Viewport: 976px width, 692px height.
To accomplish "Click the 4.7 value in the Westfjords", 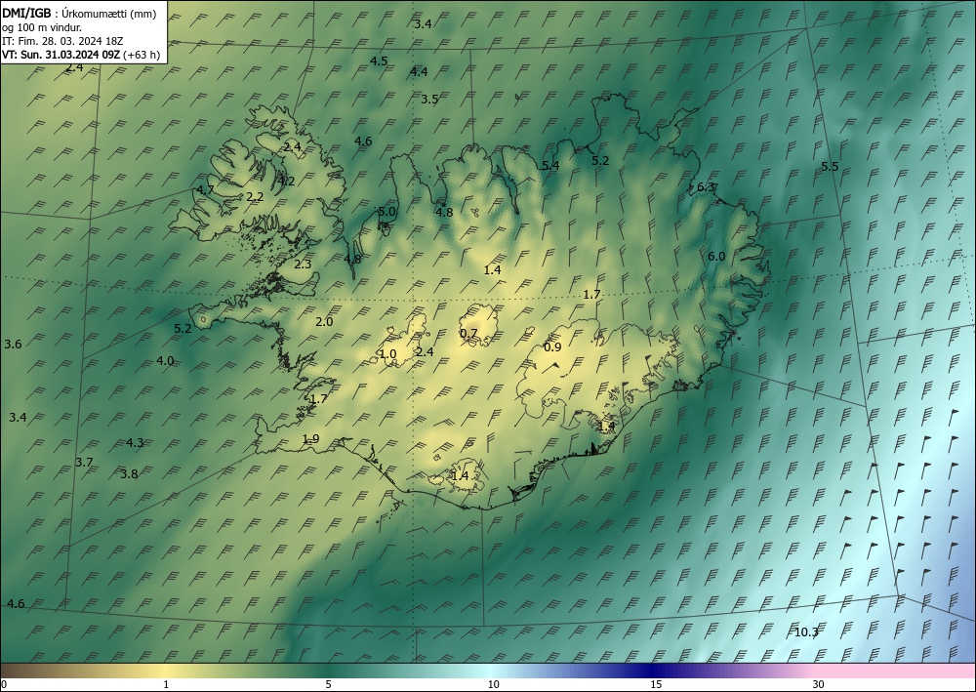I will tap(205, 190).
